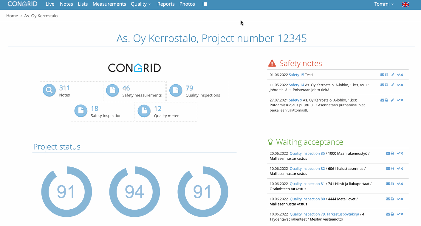
Task: Email the Safety 15 note
Action: (x=382, y=75)
